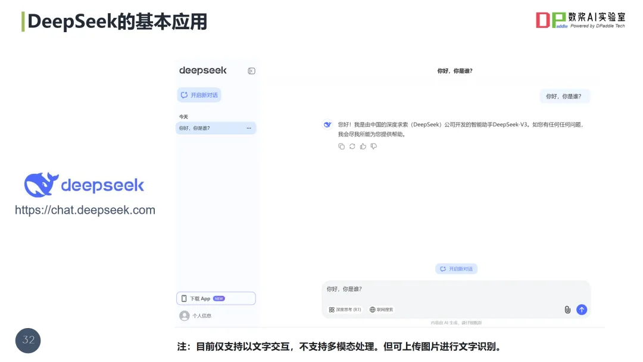Toggle the 深度思考 (R1) deep thinking mode
The width and height of the screenshot is (643, 362).
345,310
